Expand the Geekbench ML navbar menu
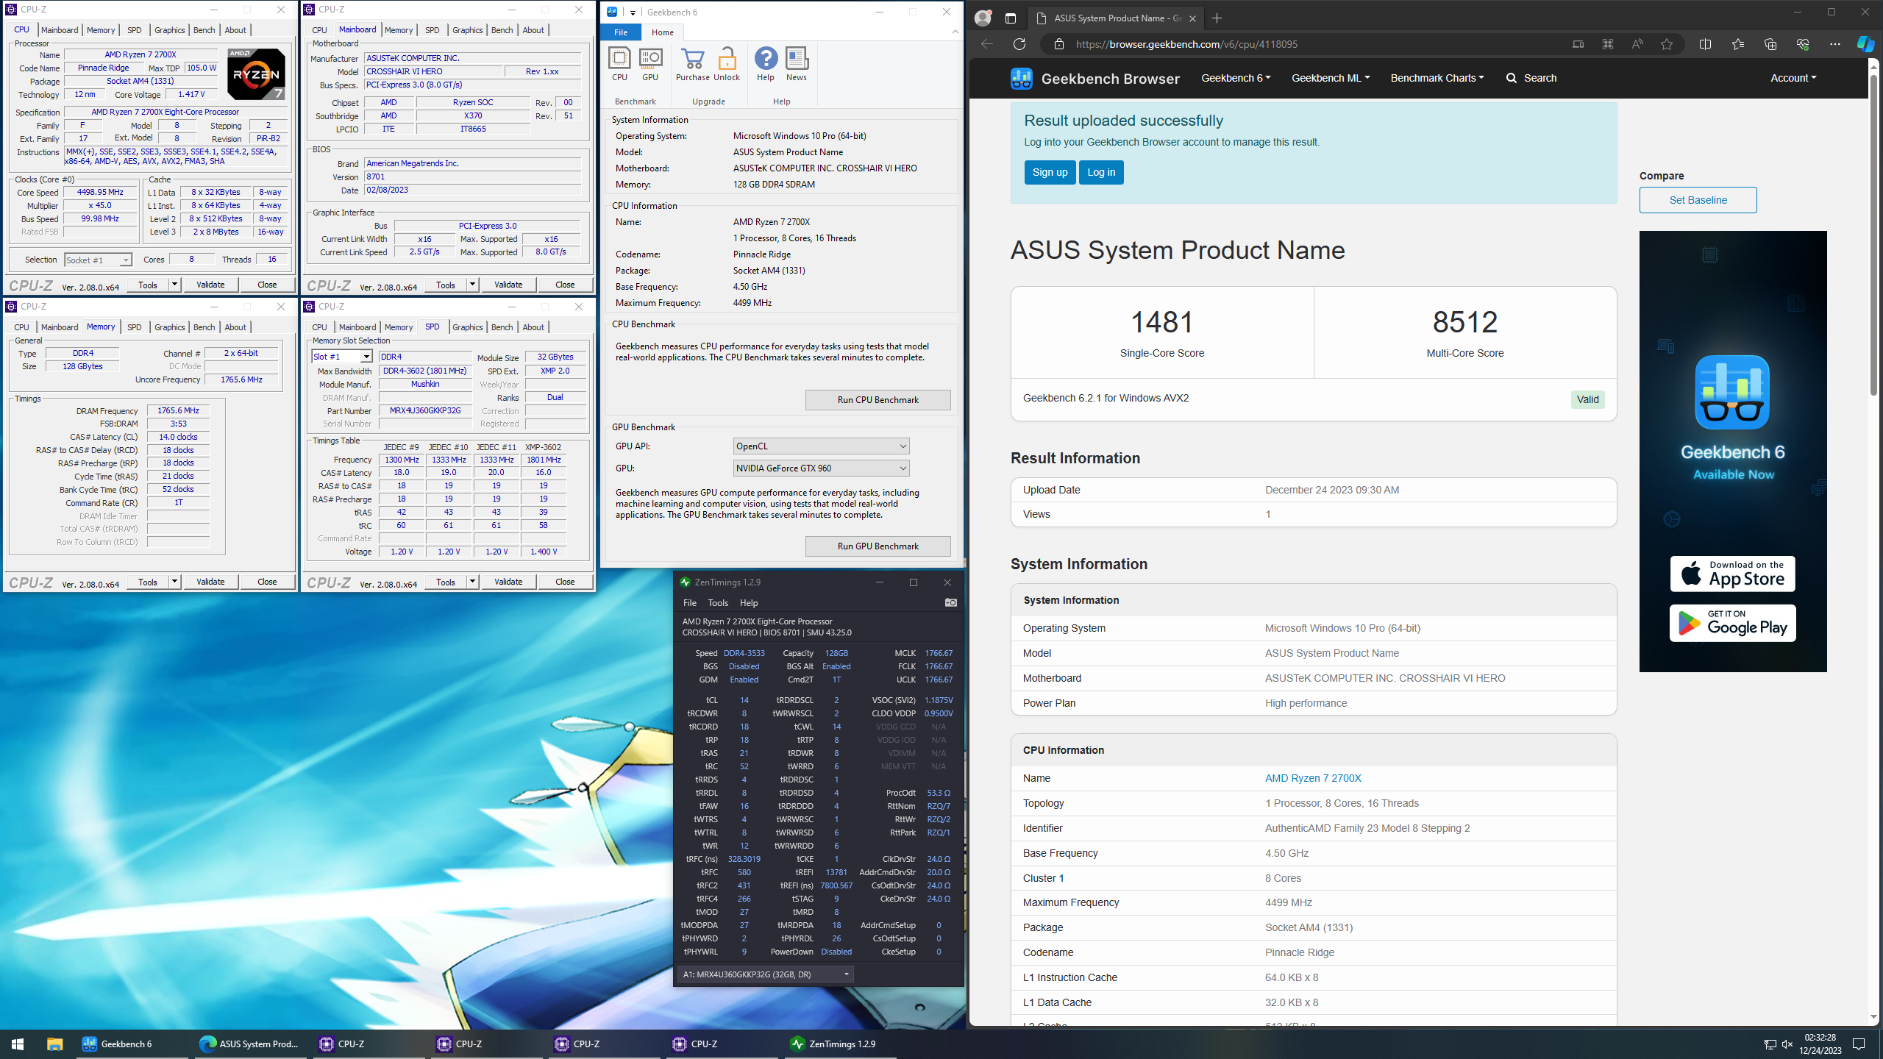The image size is (1883, 1059). point(1331,78)
